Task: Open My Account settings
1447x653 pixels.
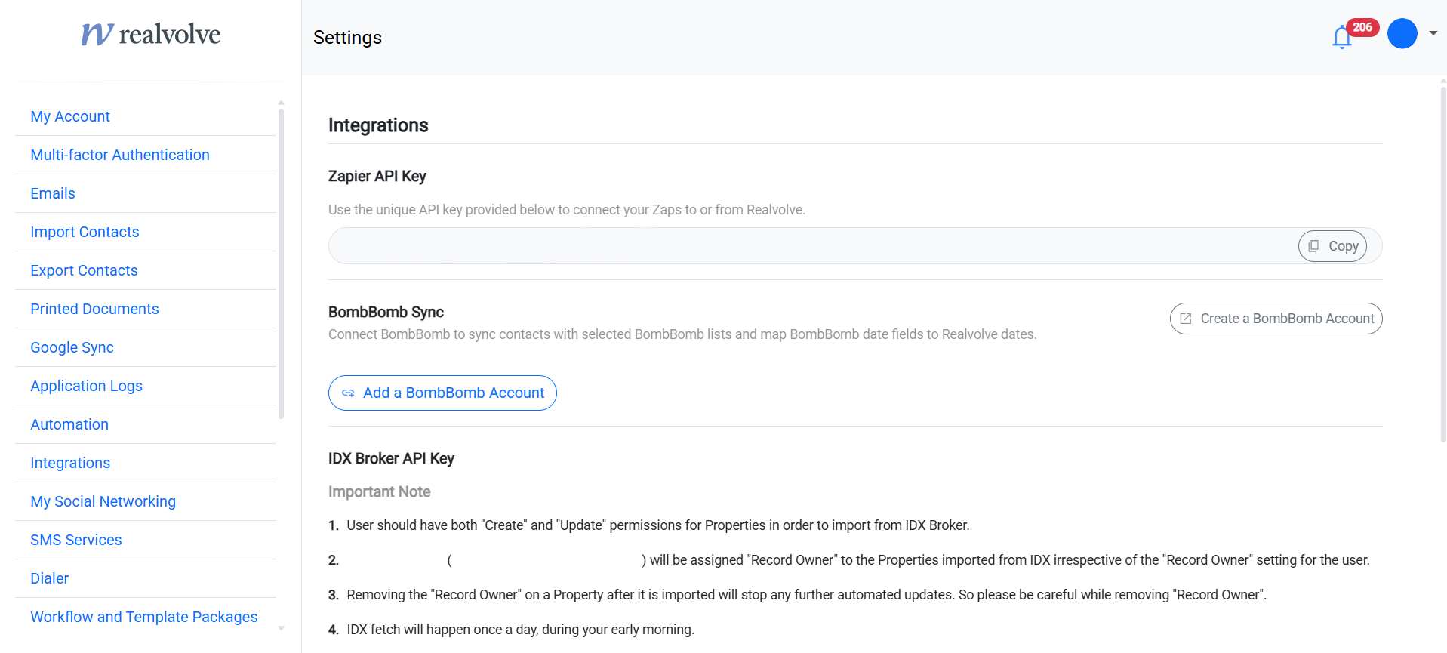Action: coord(70,116)
